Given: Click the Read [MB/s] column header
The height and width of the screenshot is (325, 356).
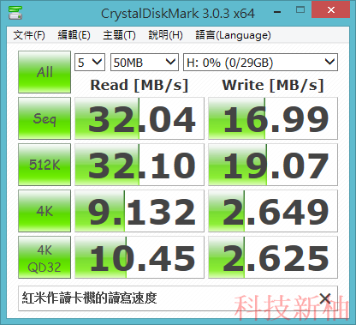Looking at the screenshot, I should 139,85.
